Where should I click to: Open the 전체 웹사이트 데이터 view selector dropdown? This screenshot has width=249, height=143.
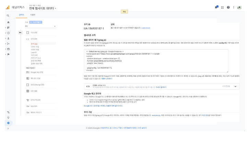[43, 8]
